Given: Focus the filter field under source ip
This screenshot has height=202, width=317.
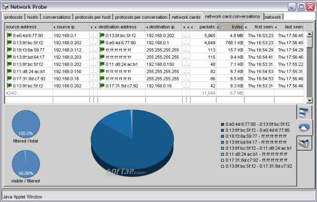Looking at the screenshot, I should click(71, 100).
